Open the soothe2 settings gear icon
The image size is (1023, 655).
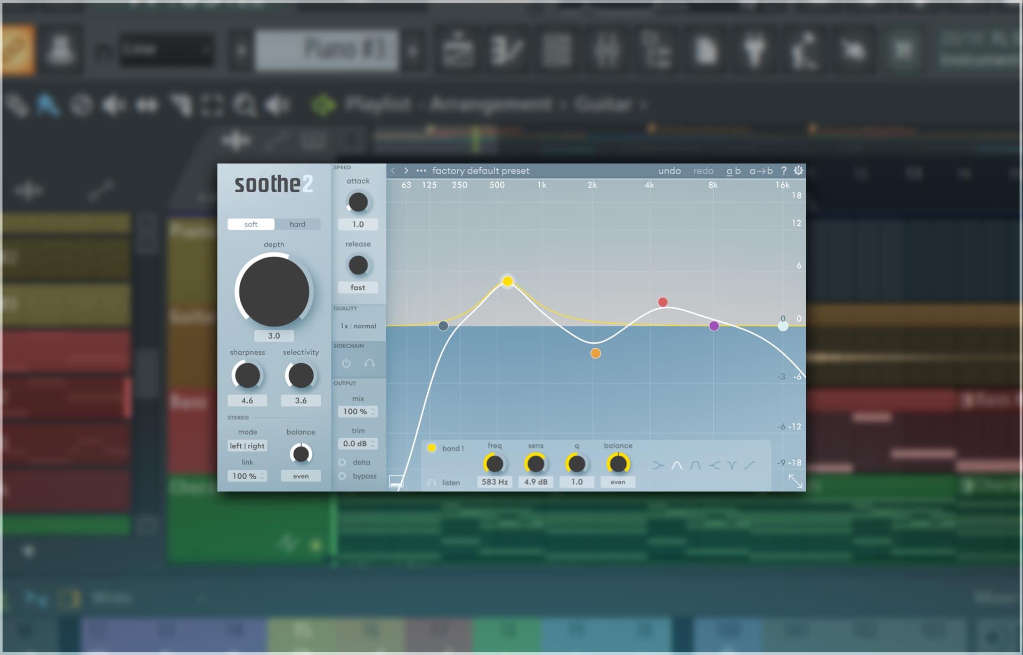click(798, 170)
